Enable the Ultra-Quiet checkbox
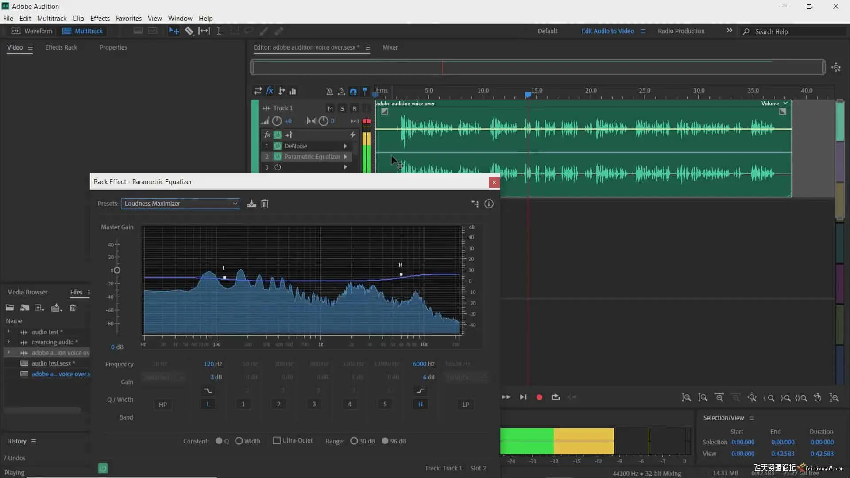 click(x=277, y=440)
